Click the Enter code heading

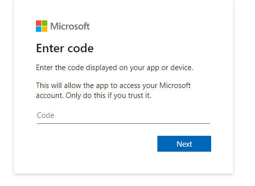65,48
